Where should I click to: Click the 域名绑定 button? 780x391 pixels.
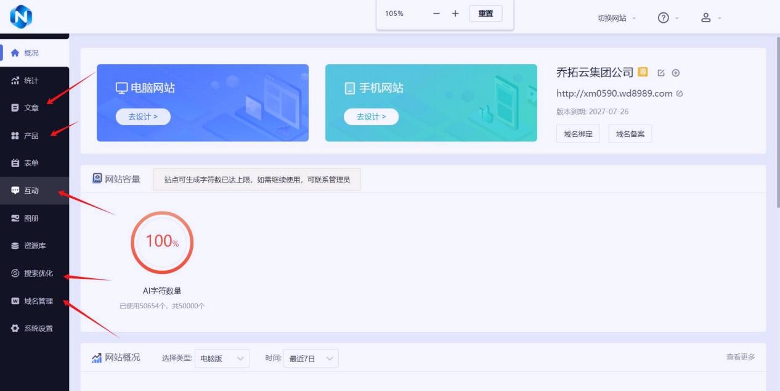point(578,134)
